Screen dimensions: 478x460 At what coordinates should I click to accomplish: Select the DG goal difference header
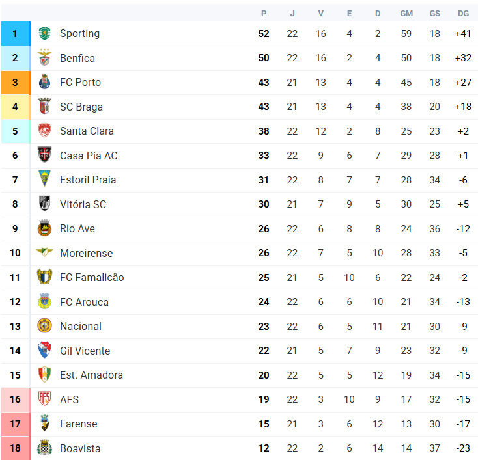463,14
